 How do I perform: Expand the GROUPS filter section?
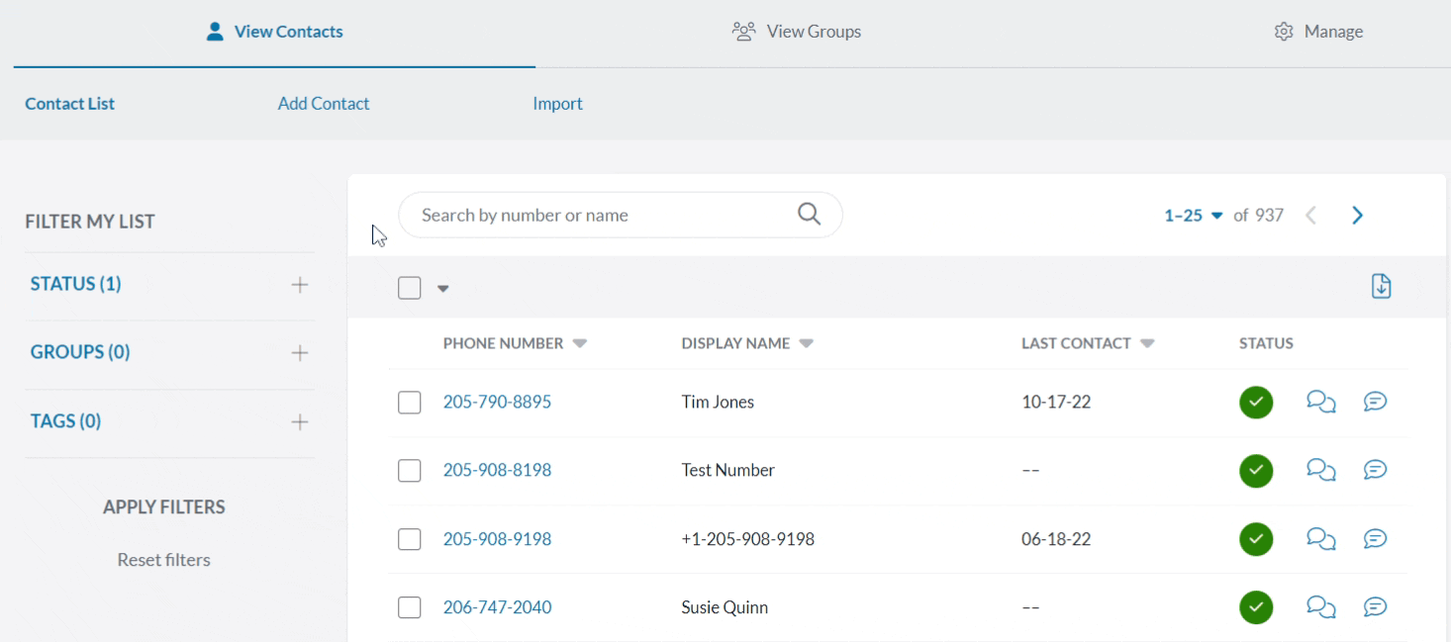coord(298,351)
